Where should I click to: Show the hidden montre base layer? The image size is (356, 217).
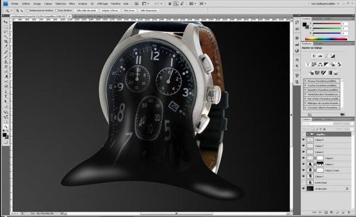click(x=303, y=182)
